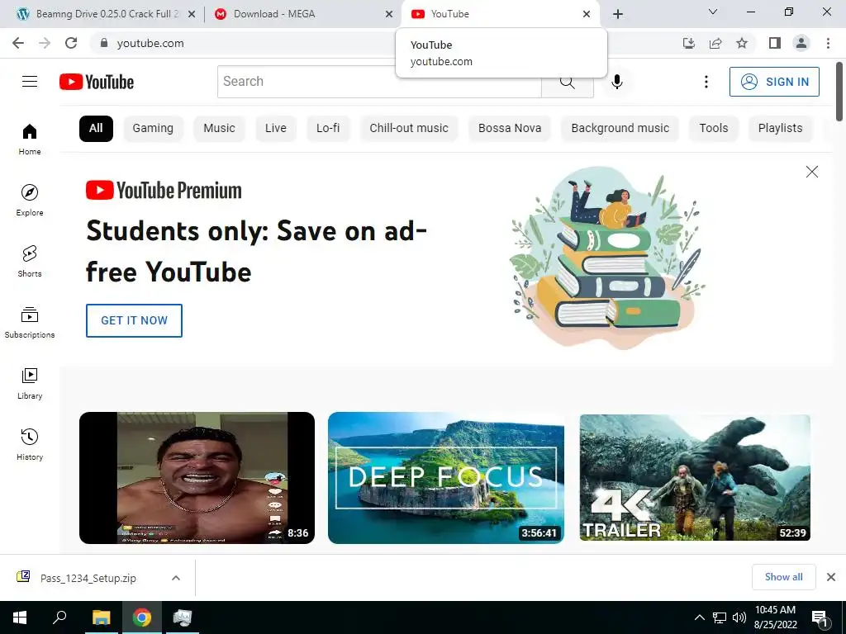Switch to Download - MEGA tab

302,14
